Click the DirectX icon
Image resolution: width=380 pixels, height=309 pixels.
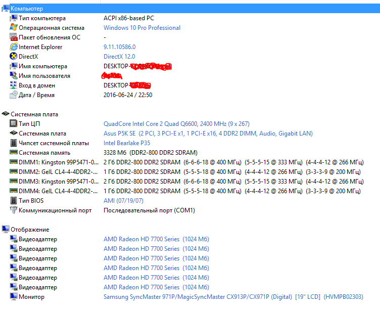pos(14,57)
